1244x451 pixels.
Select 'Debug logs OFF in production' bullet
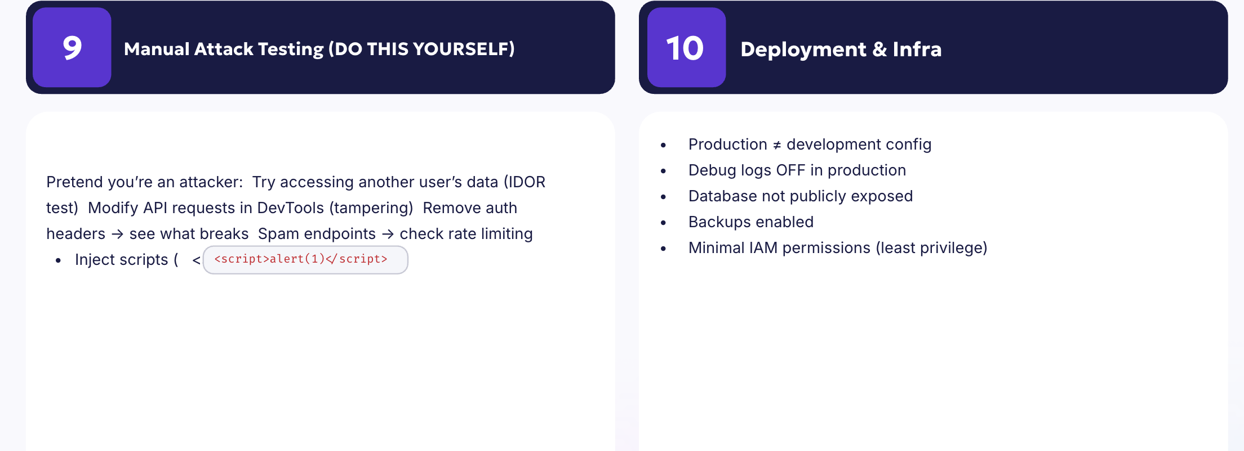(797, 170)
